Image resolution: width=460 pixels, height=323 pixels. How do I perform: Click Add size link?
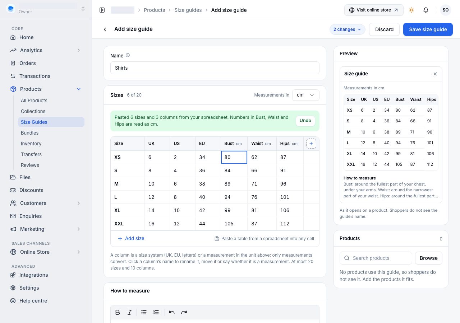pos(131,238)
